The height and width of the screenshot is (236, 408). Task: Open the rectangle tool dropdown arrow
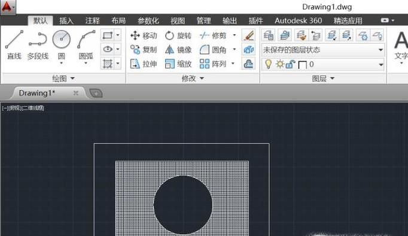click(118, 35)
